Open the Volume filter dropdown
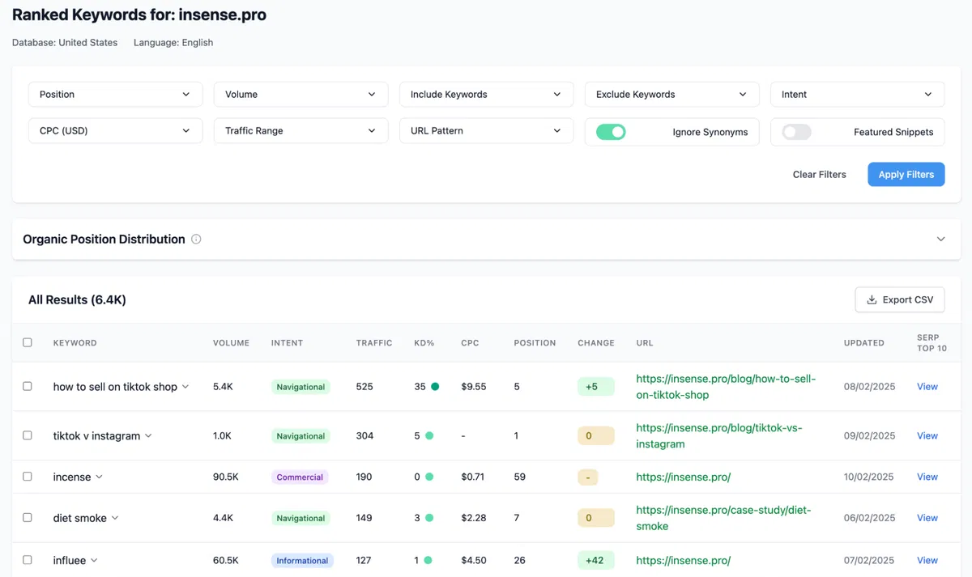 300,94
